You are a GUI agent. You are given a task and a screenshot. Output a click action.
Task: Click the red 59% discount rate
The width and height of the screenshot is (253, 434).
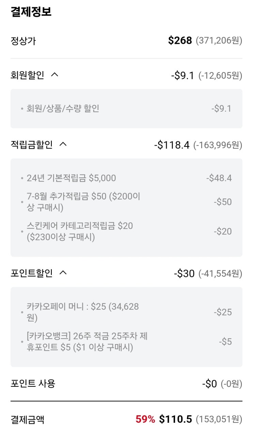pyautogui.click(x=145, y=419)
